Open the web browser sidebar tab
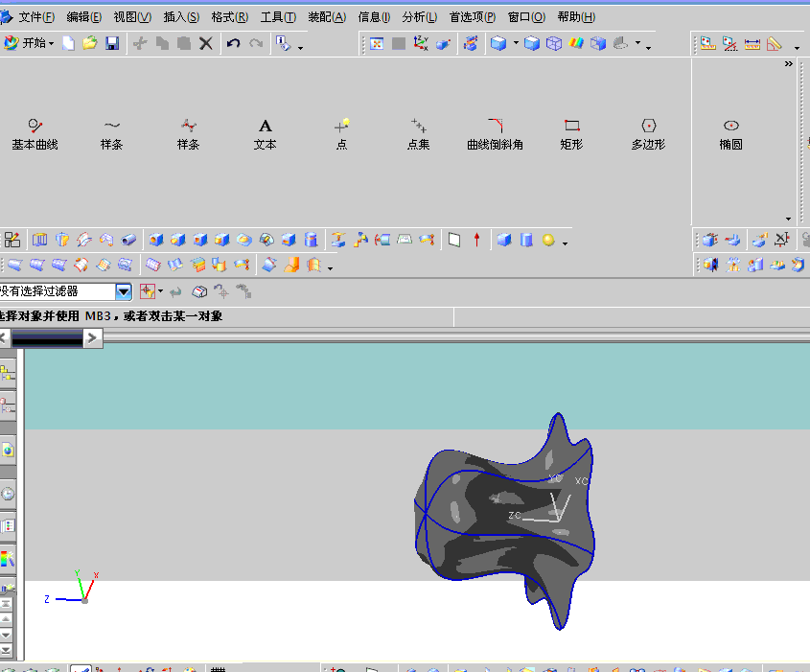 (8, 451)
